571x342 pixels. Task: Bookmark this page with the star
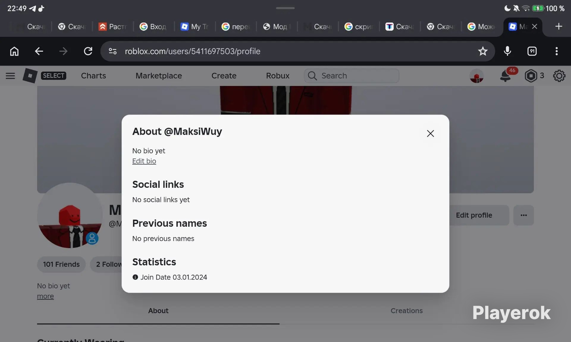click(x=483, y=51)
